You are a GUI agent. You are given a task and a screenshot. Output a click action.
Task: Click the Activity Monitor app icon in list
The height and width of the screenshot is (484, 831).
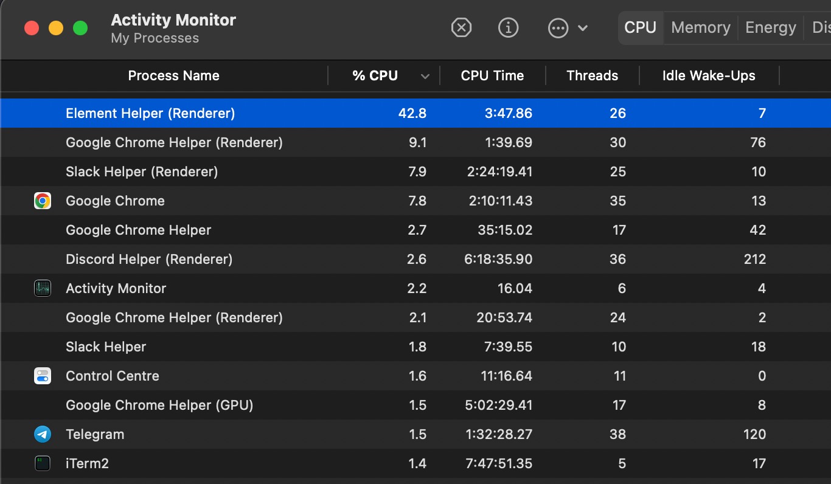[x=43, y=288]
